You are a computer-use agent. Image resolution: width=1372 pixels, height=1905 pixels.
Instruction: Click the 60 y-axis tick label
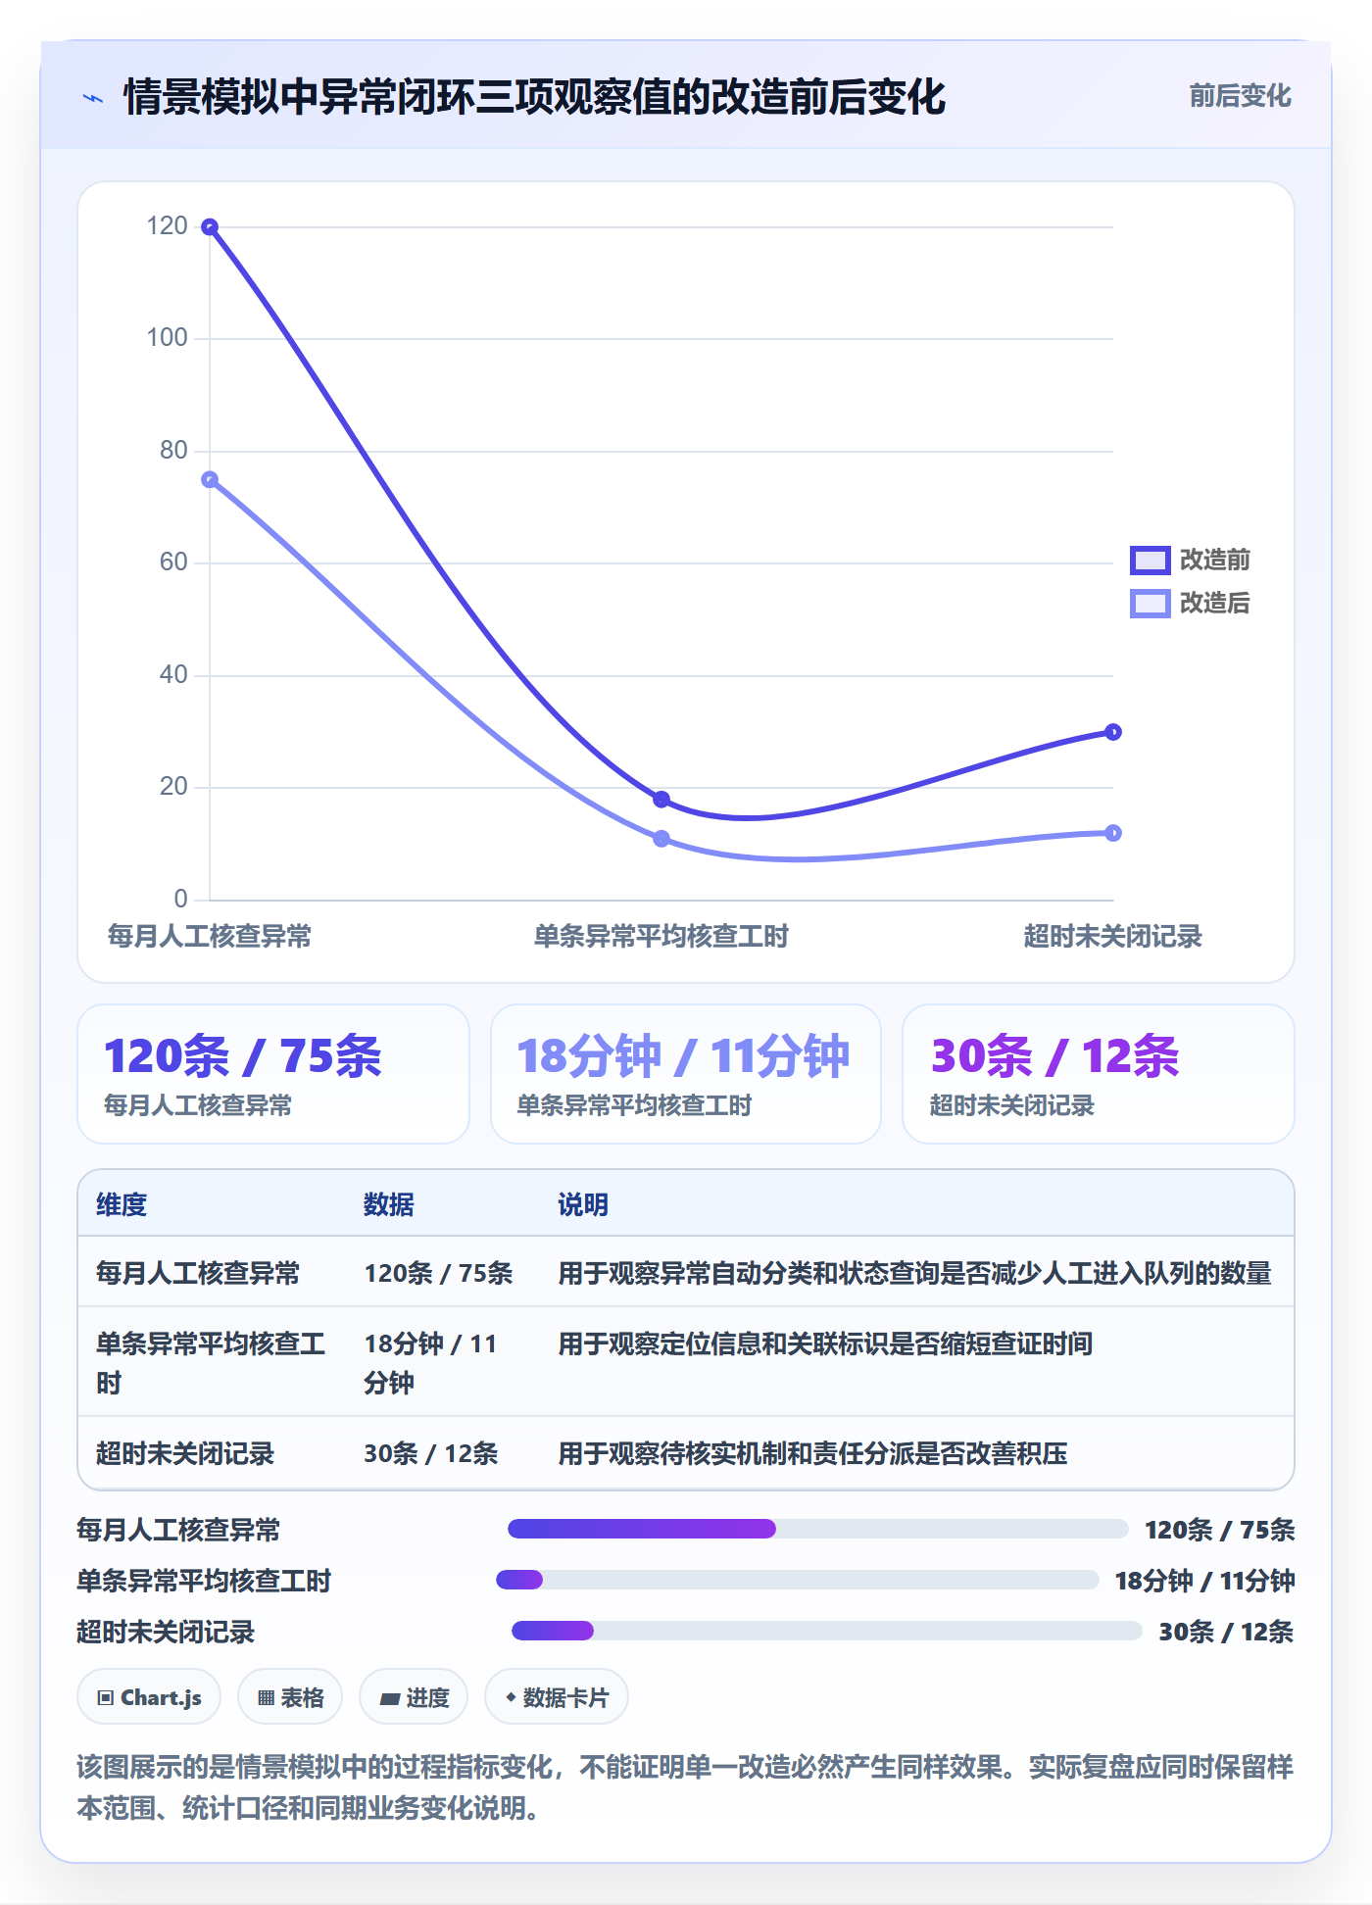(173, 562)
